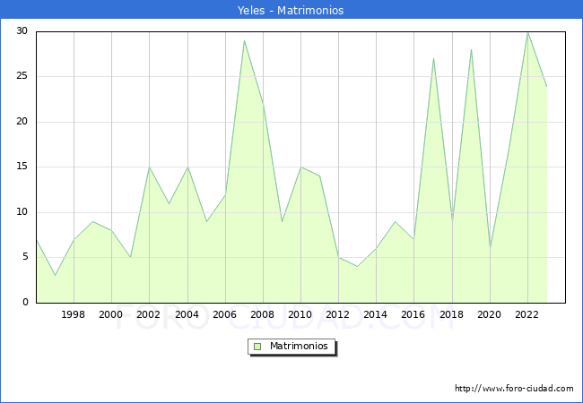The width and height of the screenshot is (583, 403).
Task: Click the 1997 lowest data point
Action: click(x=55, y=275)
